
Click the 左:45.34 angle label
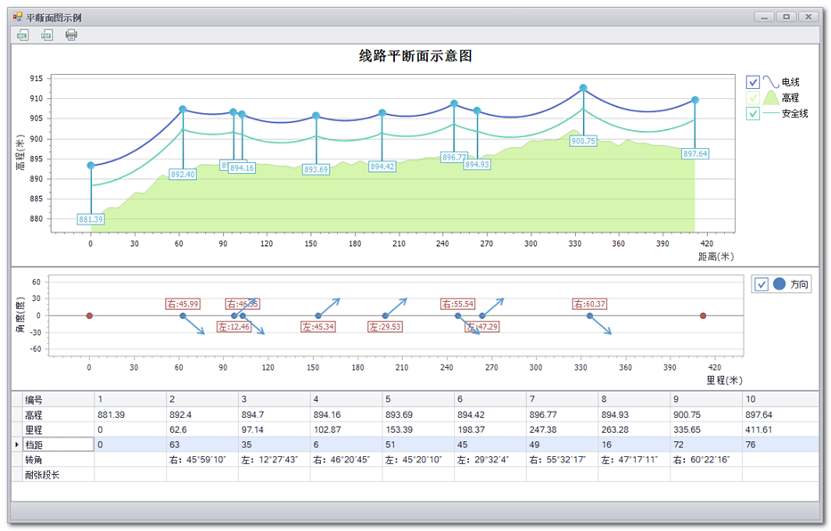tap(318, 327)
